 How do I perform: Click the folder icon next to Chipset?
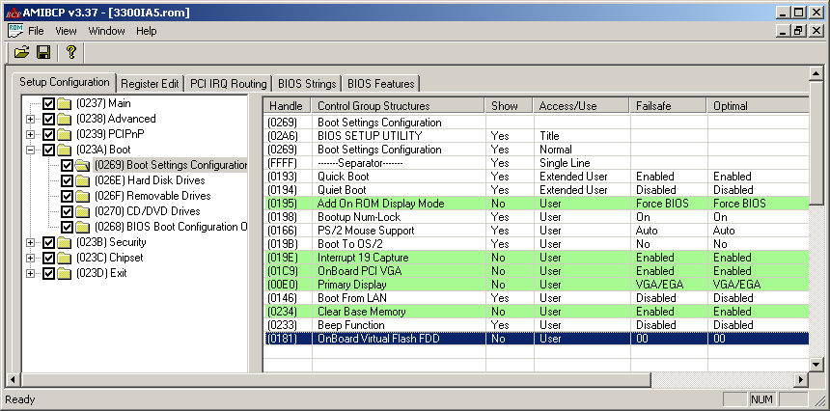coord(65,258)
